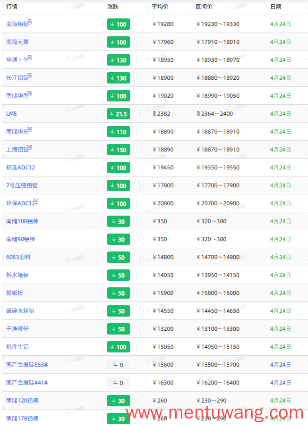This screenshot has width=308, height=427.
Task: Open the 南储华东 quote link
Action: [17, 132]
